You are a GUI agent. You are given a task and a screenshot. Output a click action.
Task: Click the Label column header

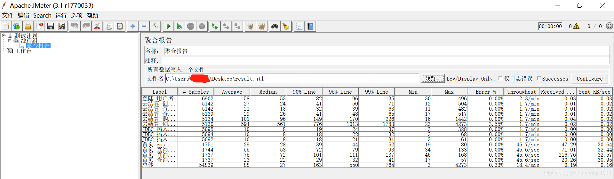pyautogui.click(x=159, y=92)
